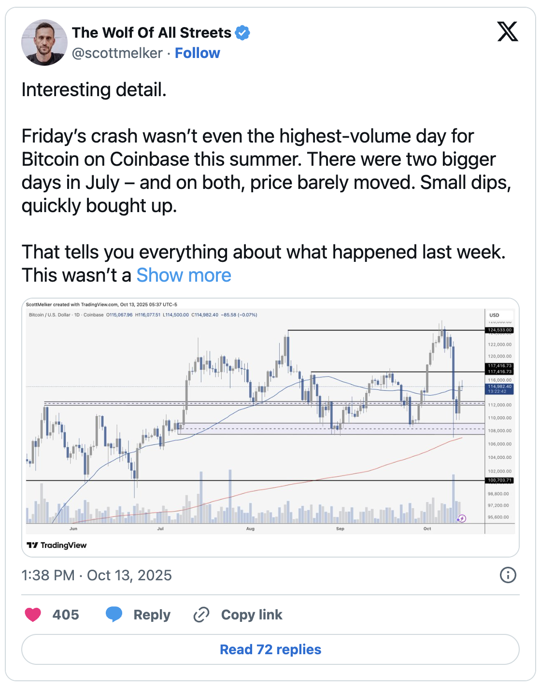
Task: Click the Reply label
Action: click(x=152, y=615)
